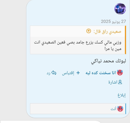Open the أنت reactions list link

(113, 109)
